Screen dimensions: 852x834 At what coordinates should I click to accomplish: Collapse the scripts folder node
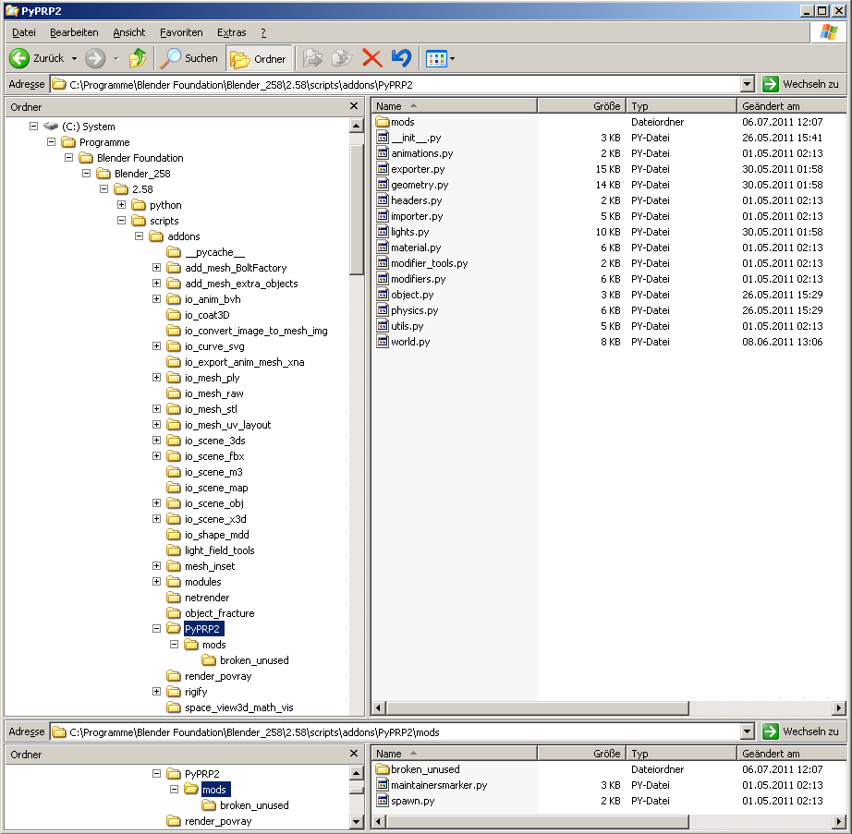tap(121, 221)
